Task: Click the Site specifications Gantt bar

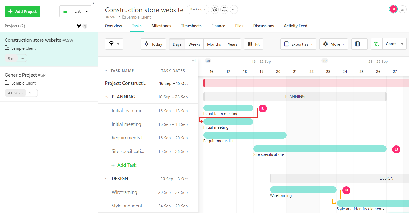Action: click(320, 149)
